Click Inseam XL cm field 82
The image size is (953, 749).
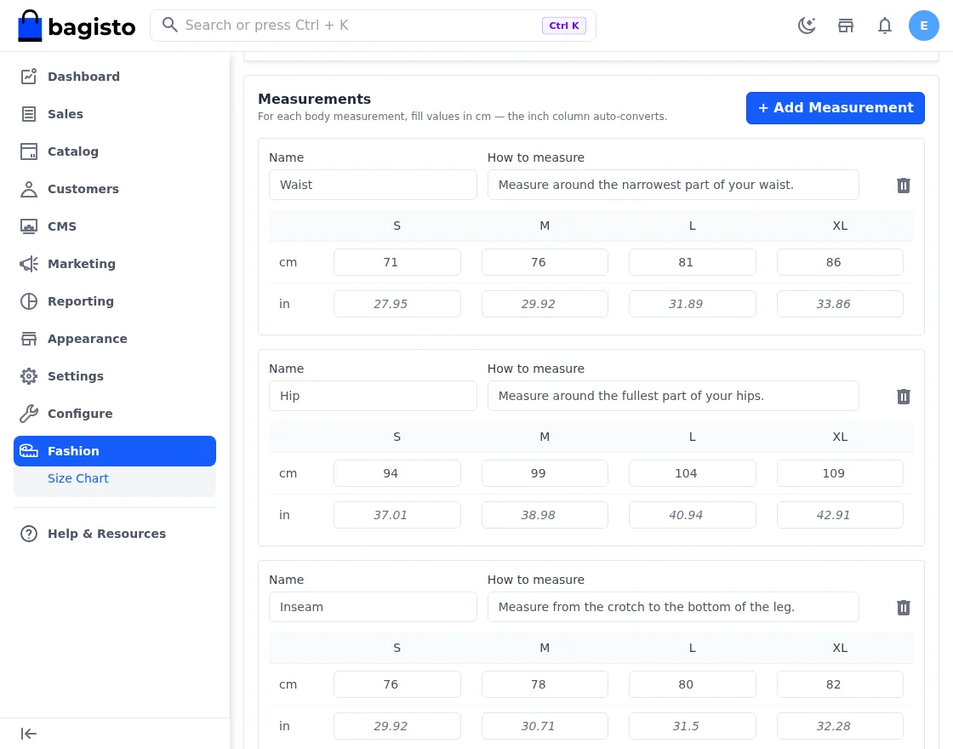[x=840, y=684]
